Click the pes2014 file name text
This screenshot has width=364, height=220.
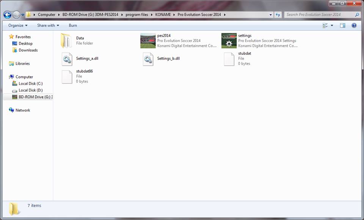click(x=164, y=36)
